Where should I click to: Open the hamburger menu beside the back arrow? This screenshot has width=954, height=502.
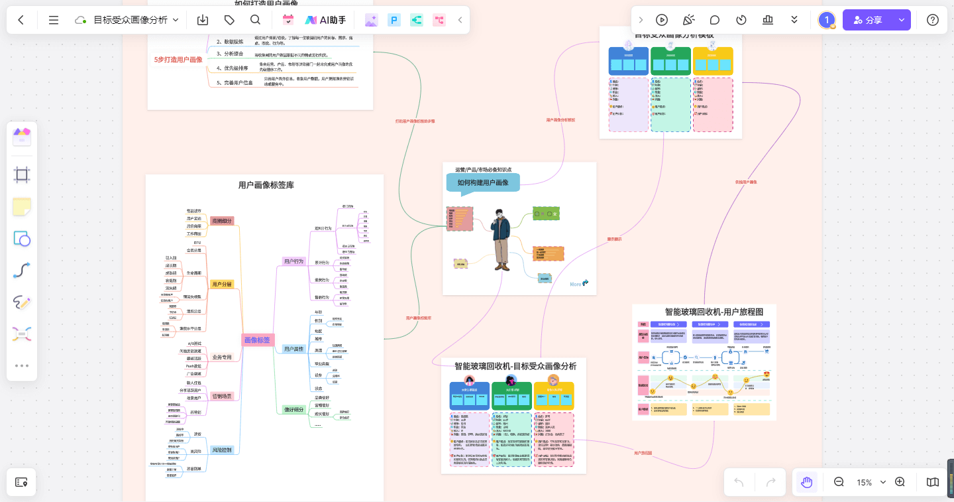point(54,20)
